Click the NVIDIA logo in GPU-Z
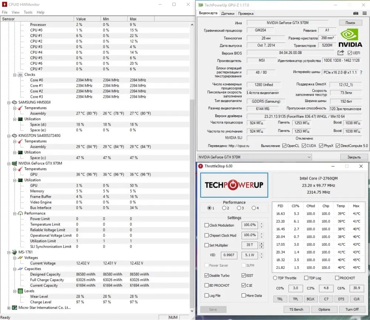Image resolution: width=370 pixels, height=320 pixels. click(350, 38)
